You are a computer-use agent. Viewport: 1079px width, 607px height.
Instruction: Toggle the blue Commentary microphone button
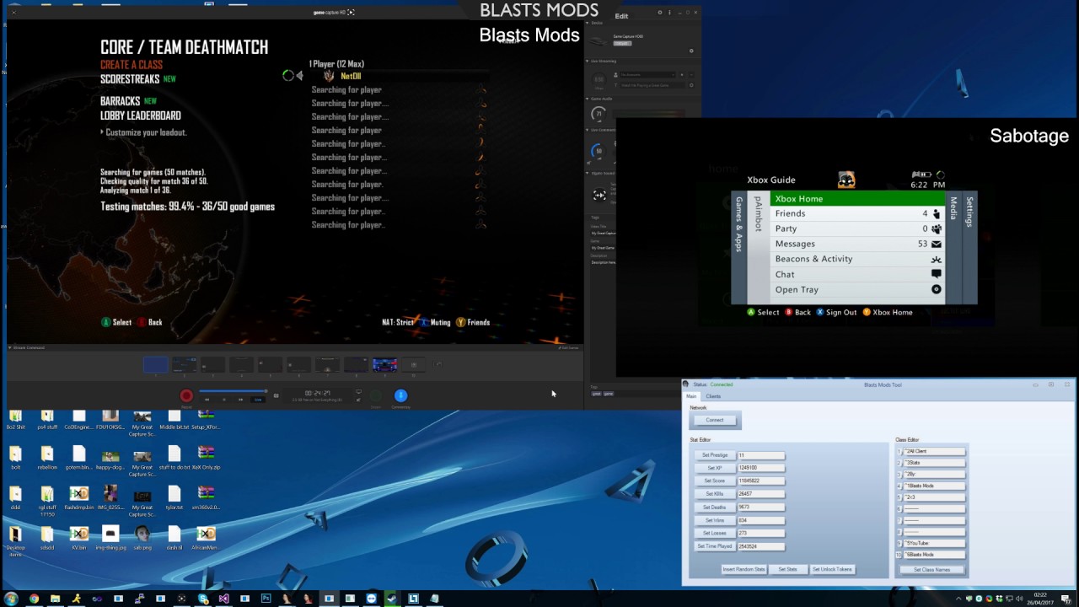[400, 395]
